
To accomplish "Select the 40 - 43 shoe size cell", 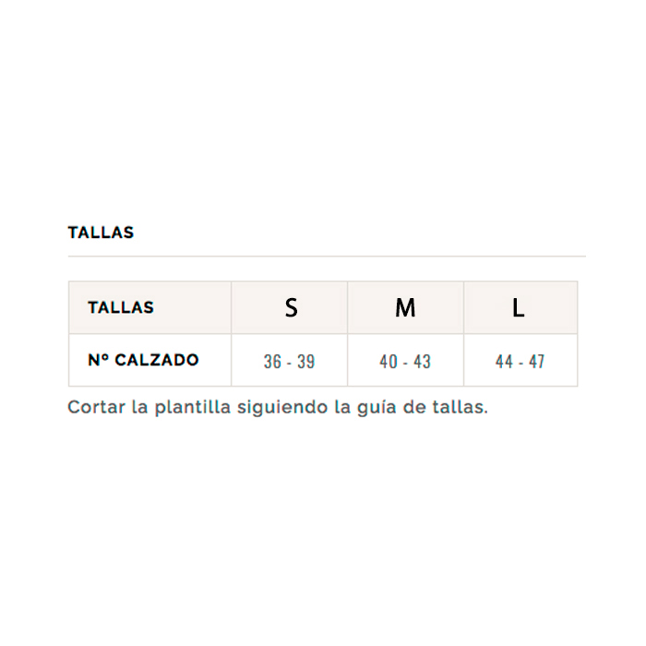I will (405, 362).
